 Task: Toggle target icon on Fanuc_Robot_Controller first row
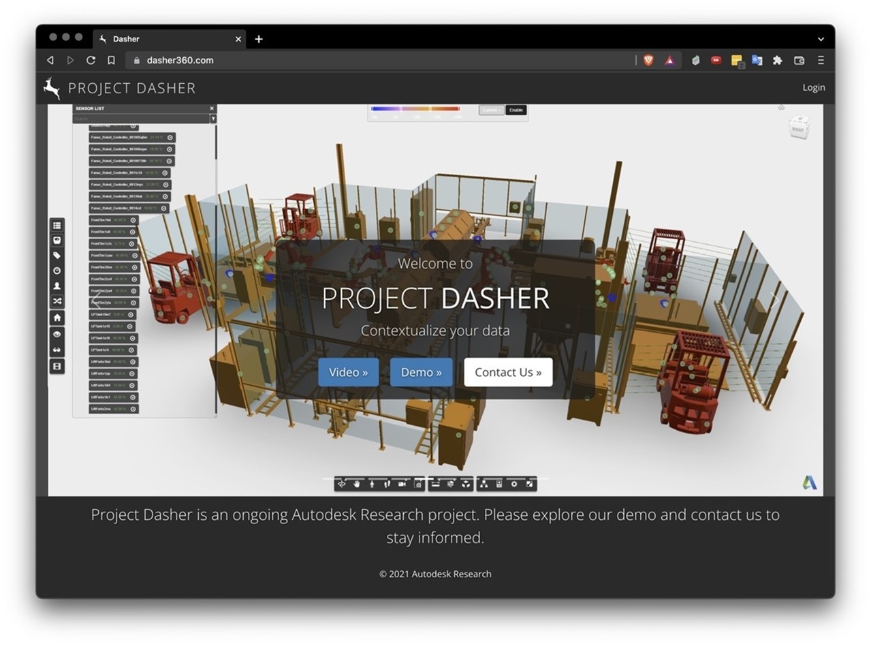(x=170, y=137)
